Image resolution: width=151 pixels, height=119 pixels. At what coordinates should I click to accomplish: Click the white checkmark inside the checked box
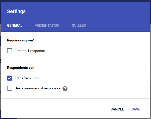pyautogui.click(x=10, y=78)
